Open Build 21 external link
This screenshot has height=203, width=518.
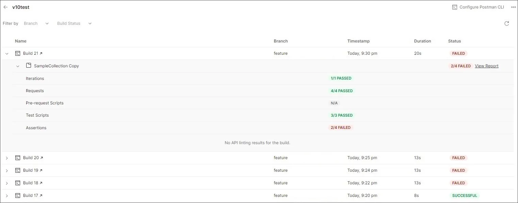41,53
